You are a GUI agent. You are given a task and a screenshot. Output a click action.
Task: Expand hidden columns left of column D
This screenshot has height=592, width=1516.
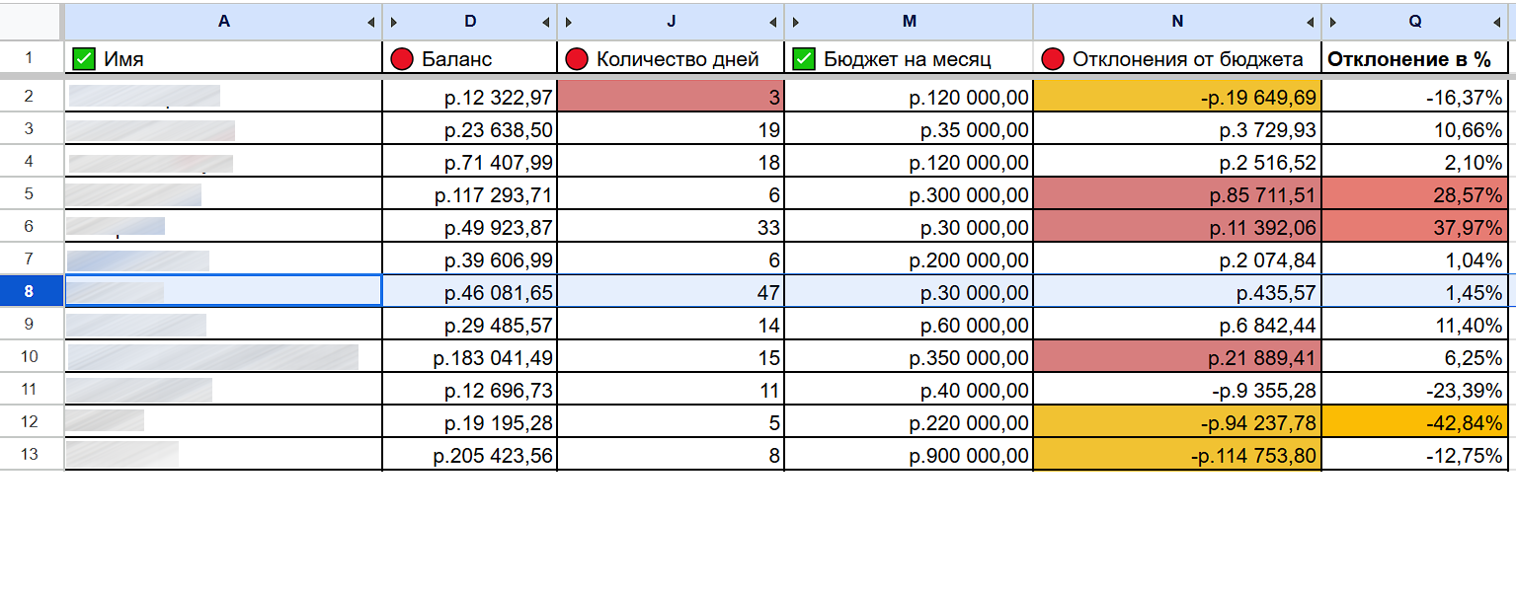(x=393, y=22)
